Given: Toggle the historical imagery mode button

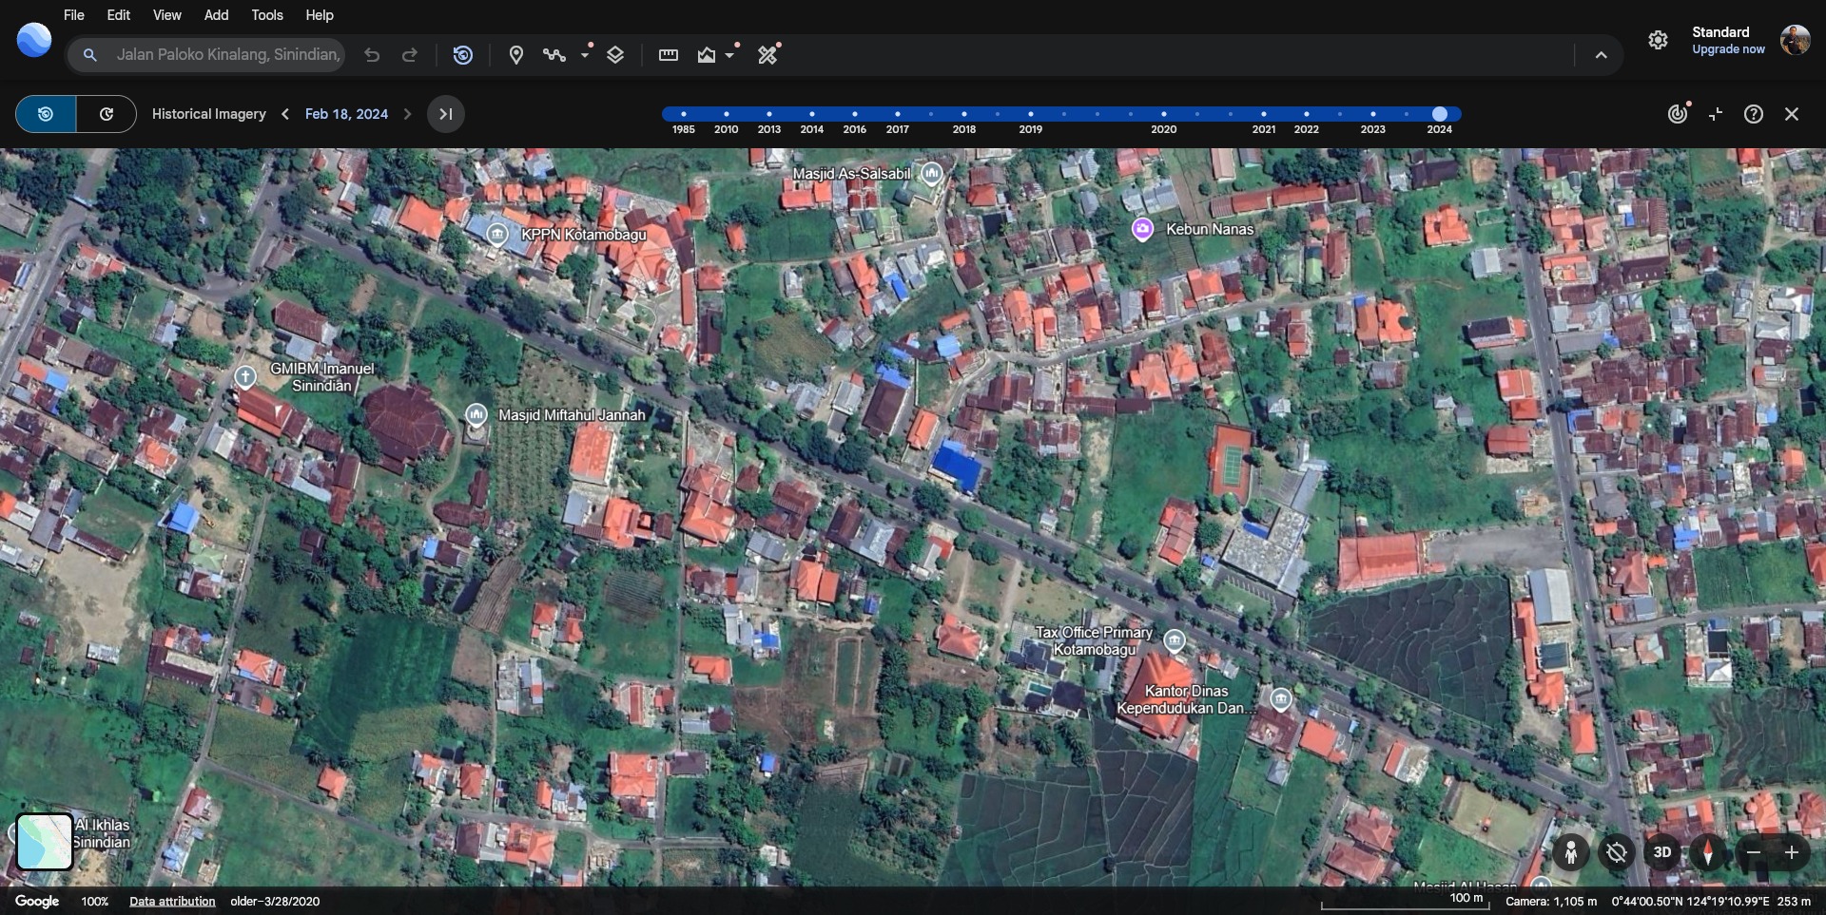Looking at the screenshot, I should [x=46, y=114].
